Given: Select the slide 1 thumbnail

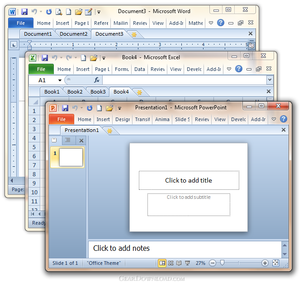Looking at the screenshot, I should pos(71,157).
